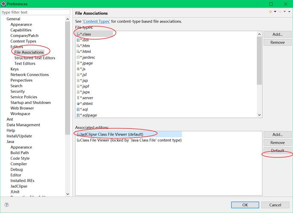Click the file types list scrollbar thumb

tap(259, 60)
